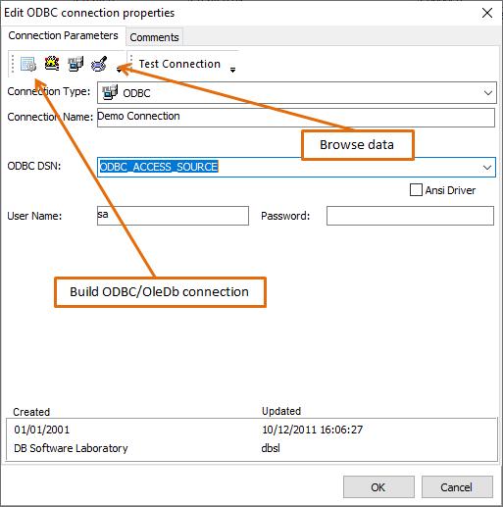The height and width of the screenshot is (507, 503).
Task: Click the User Name field containing sa
Action: tap(173, 216)
